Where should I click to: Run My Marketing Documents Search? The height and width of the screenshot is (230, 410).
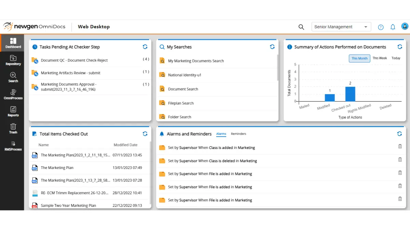[x=196, y=61]
